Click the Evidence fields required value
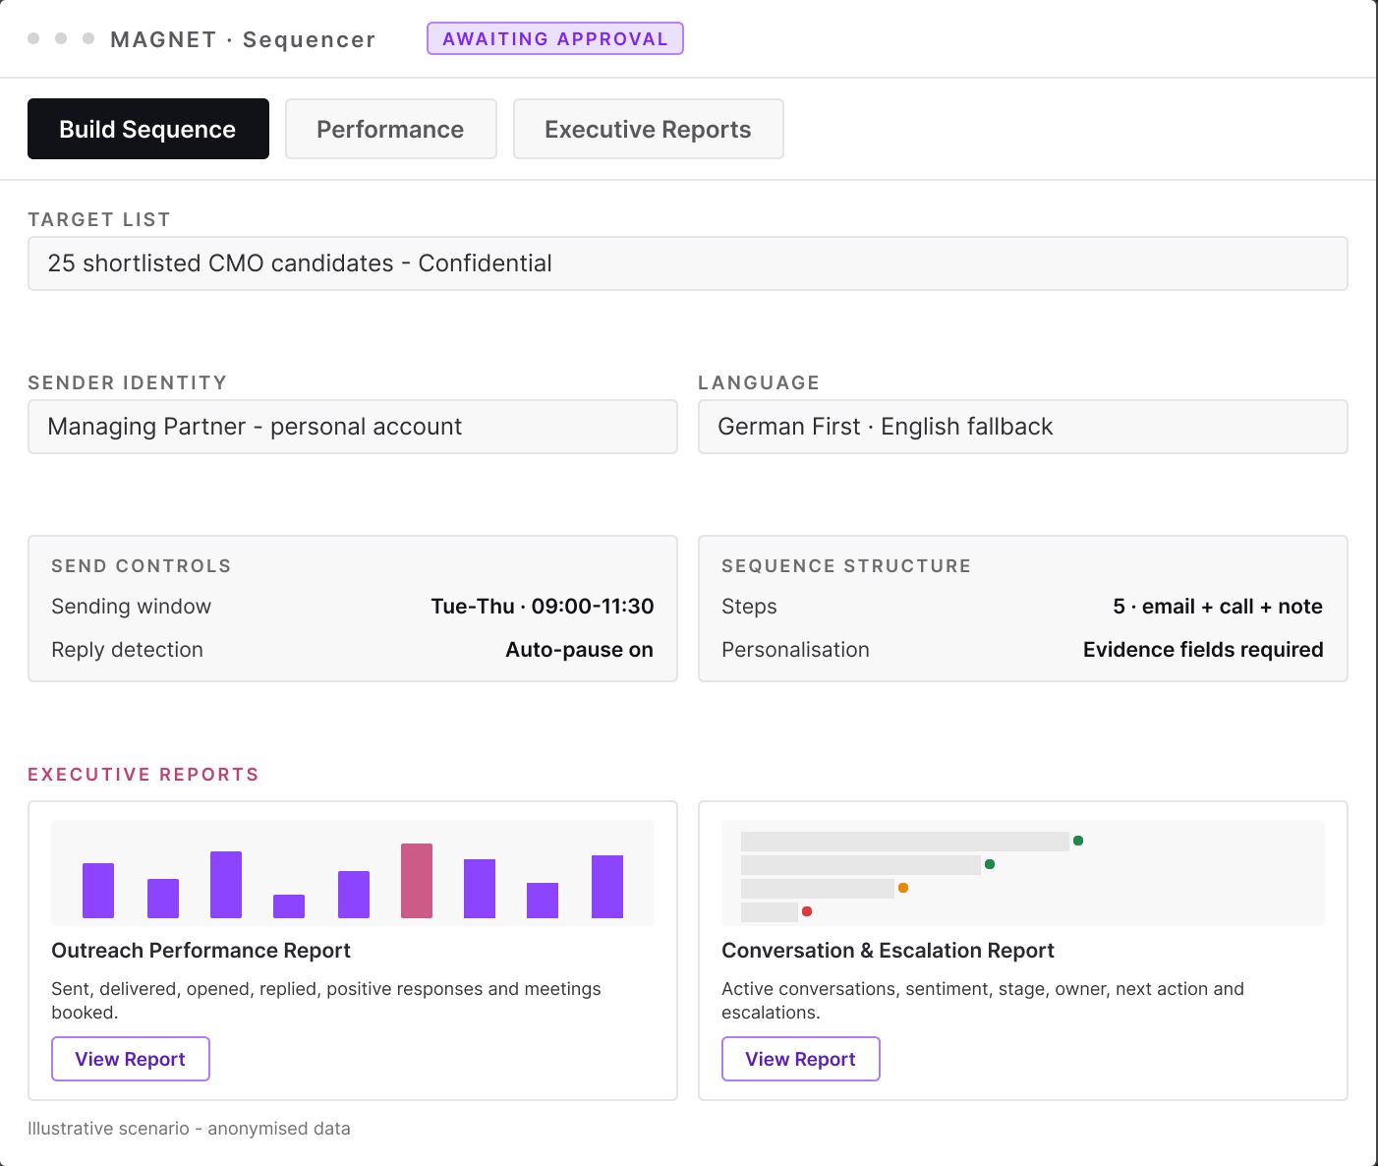Viewport: 1378px width, 1166px height. pyautogui.click(x=1203, y=650)
